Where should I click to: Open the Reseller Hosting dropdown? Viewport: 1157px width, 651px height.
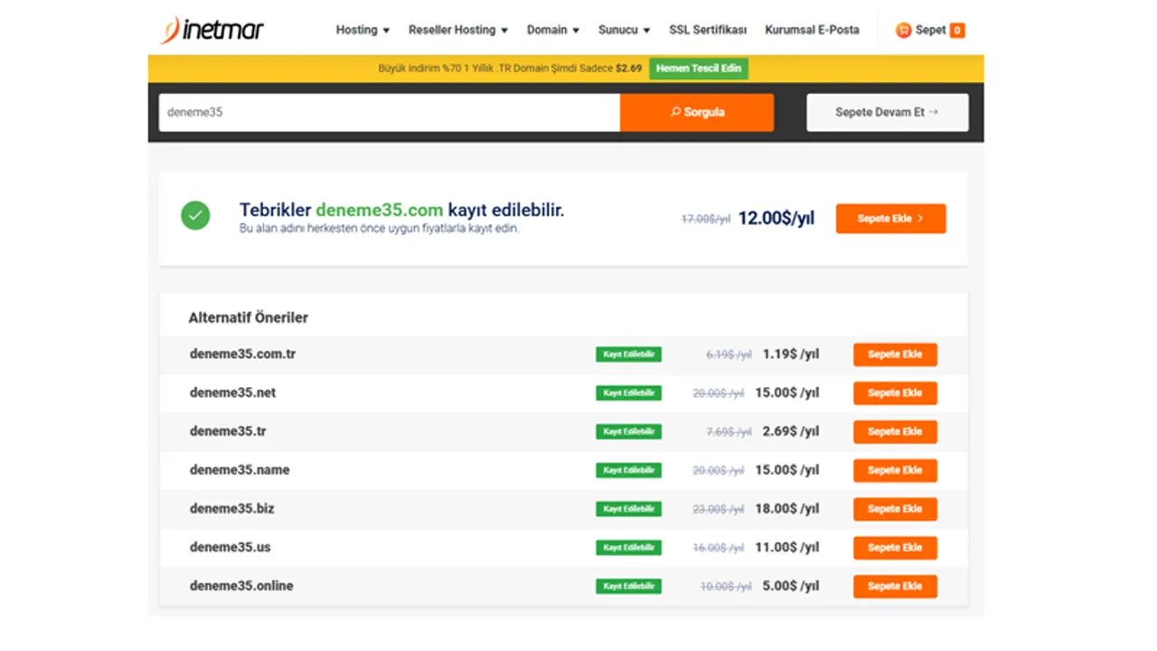click(x=457, y=30)
